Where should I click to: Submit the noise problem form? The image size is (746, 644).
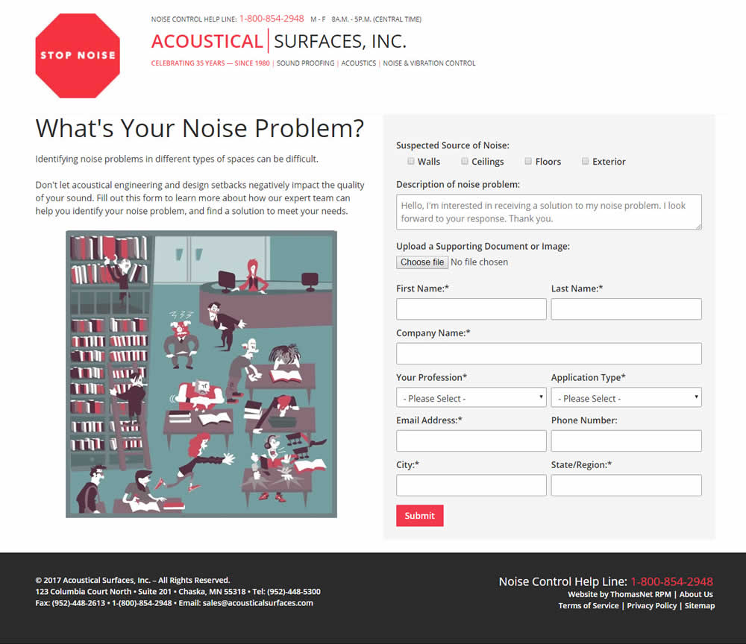pos(419,515)
